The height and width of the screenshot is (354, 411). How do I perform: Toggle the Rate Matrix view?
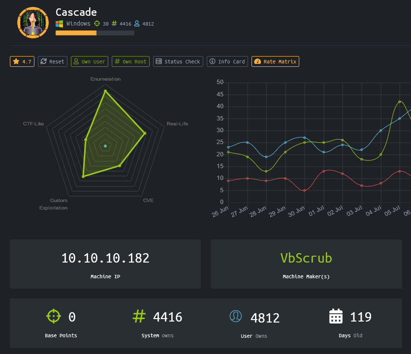coord(275,61)
